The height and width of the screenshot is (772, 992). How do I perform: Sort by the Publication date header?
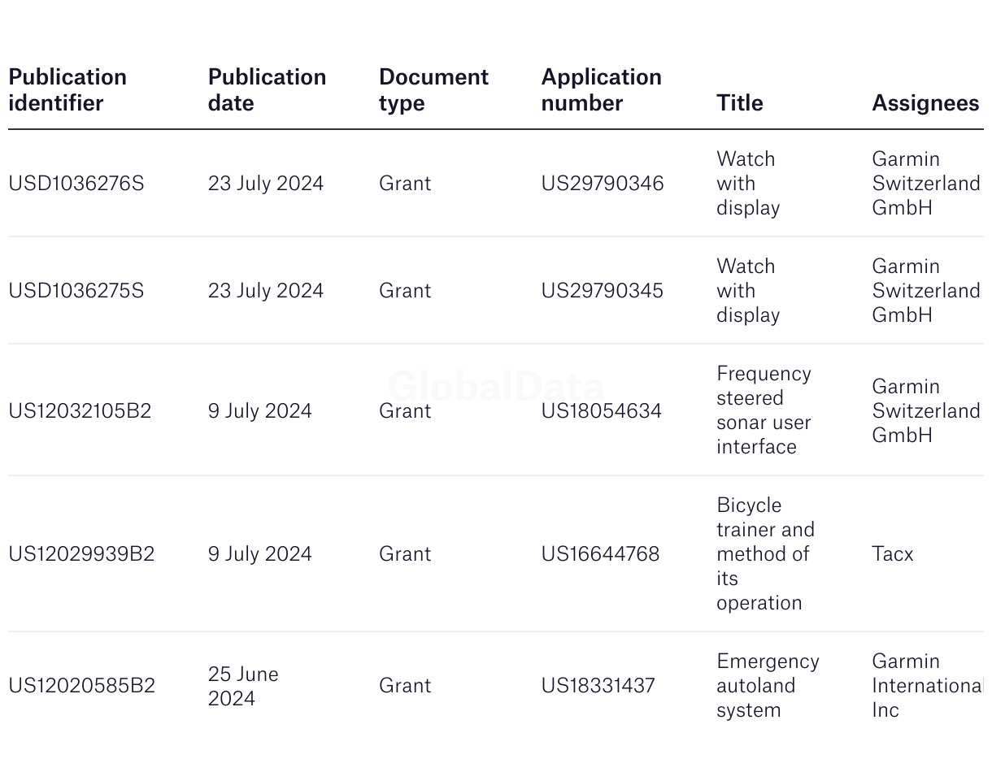pyautogui.click(x=267, y=89)
